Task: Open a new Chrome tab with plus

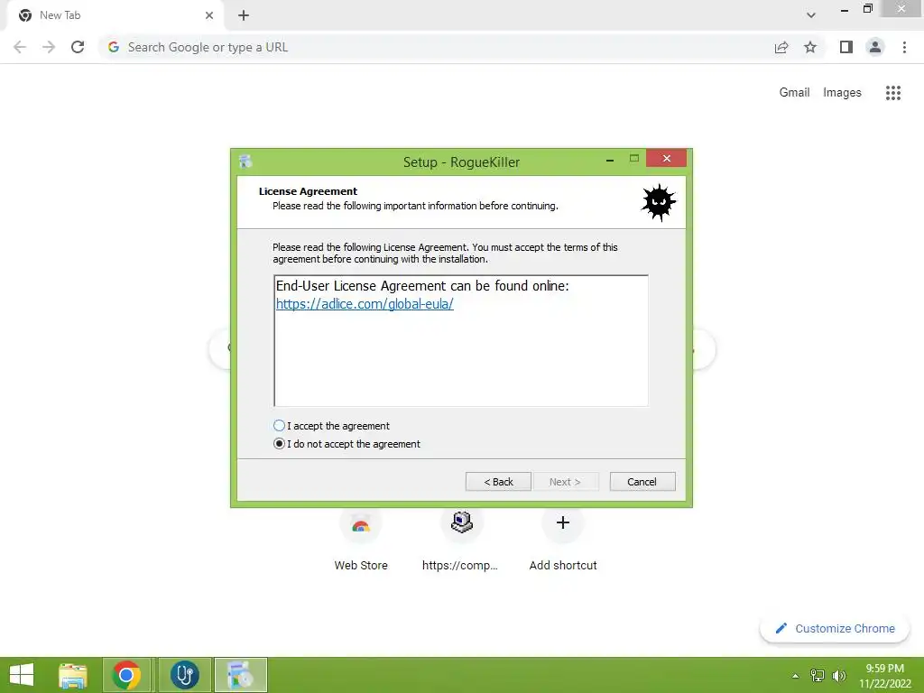Action: [244, 15]
